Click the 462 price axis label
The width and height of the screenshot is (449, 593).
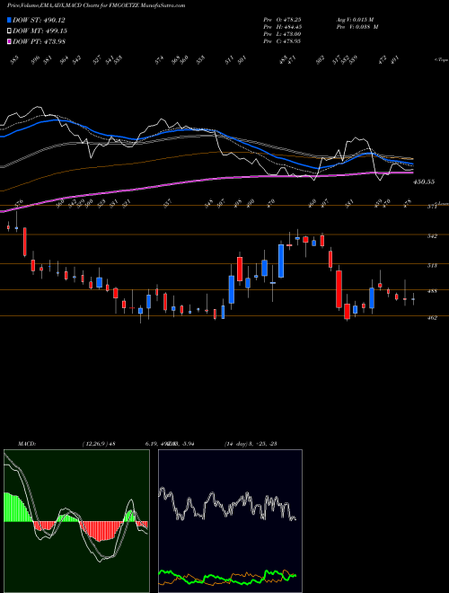pos(432,318)
